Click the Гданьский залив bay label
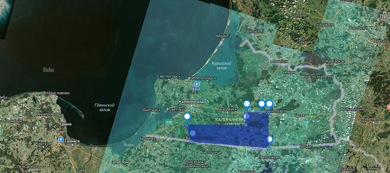390x173 pixels. point(104,107)
